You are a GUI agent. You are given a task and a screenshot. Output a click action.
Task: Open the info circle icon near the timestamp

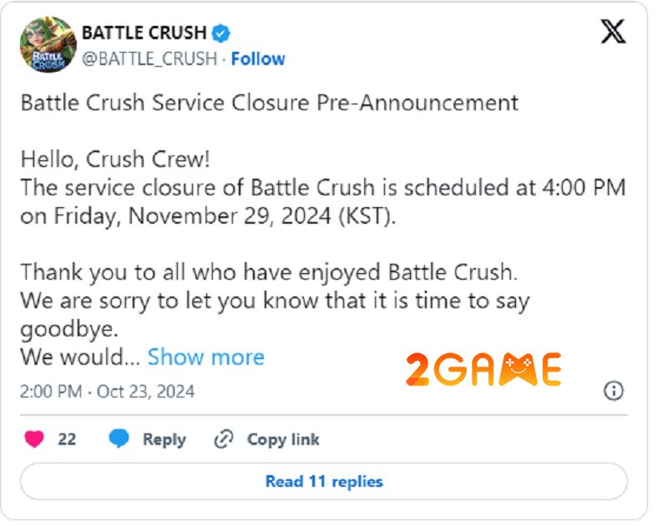click(614, 391)
